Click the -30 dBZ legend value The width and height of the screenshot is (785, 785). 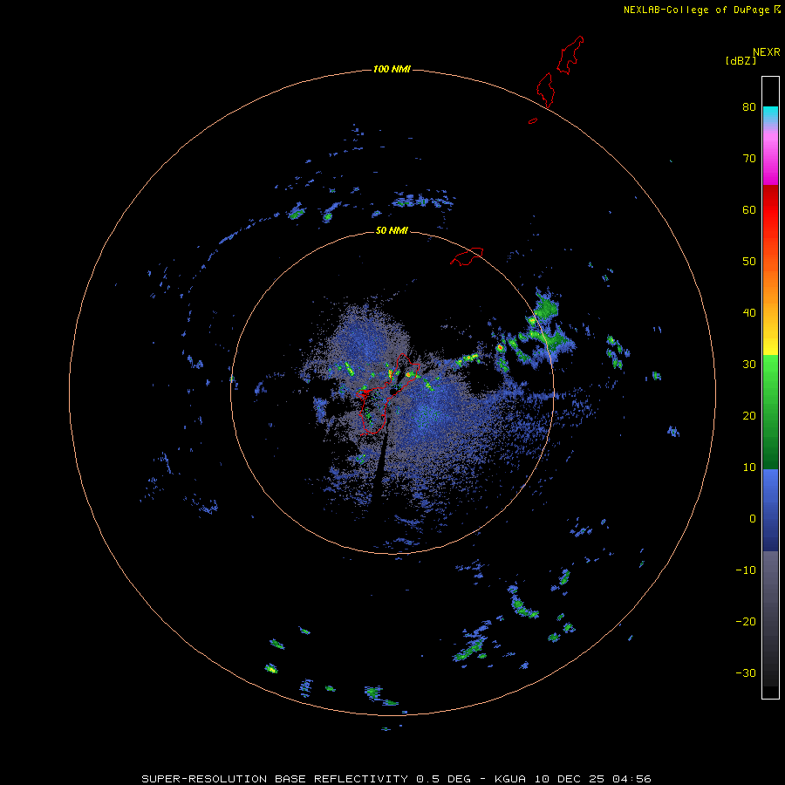tap(746, 673)
